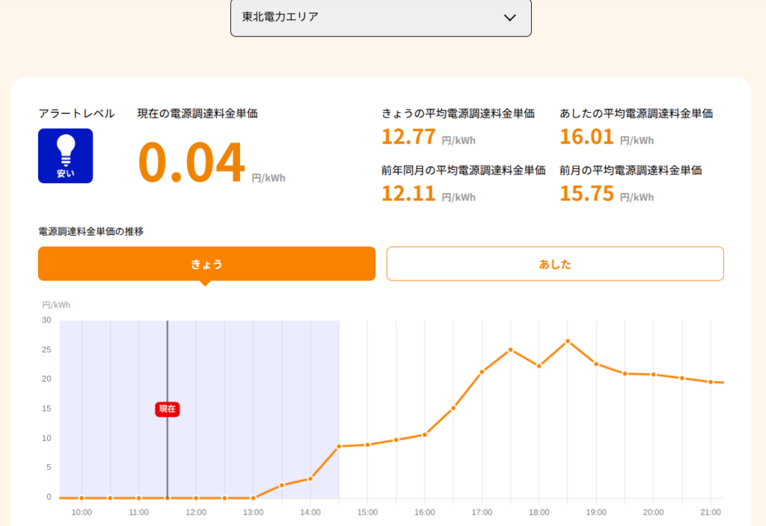Click the 14:00 data point on chart

310,479
